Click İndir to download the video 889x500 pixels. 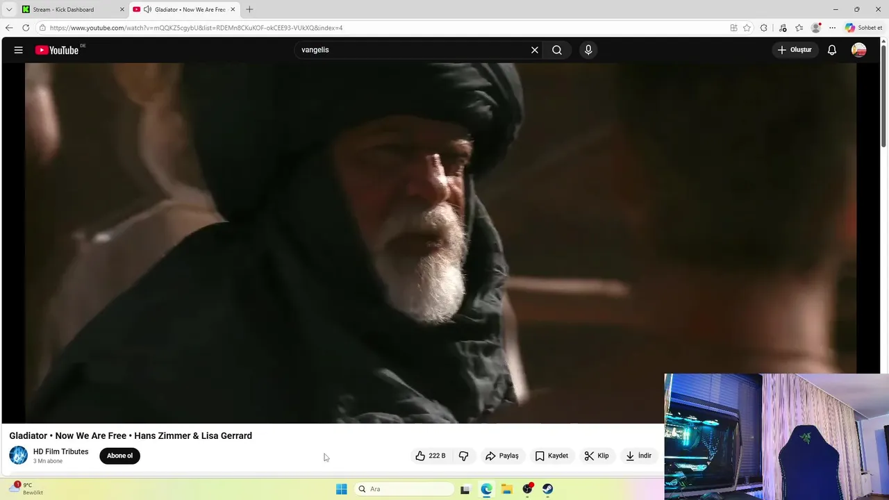click(x=638, y=456)
